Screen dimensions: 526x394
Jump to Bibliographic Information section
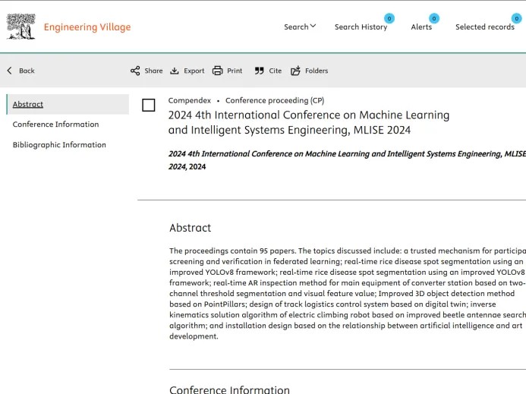point(59,145)
